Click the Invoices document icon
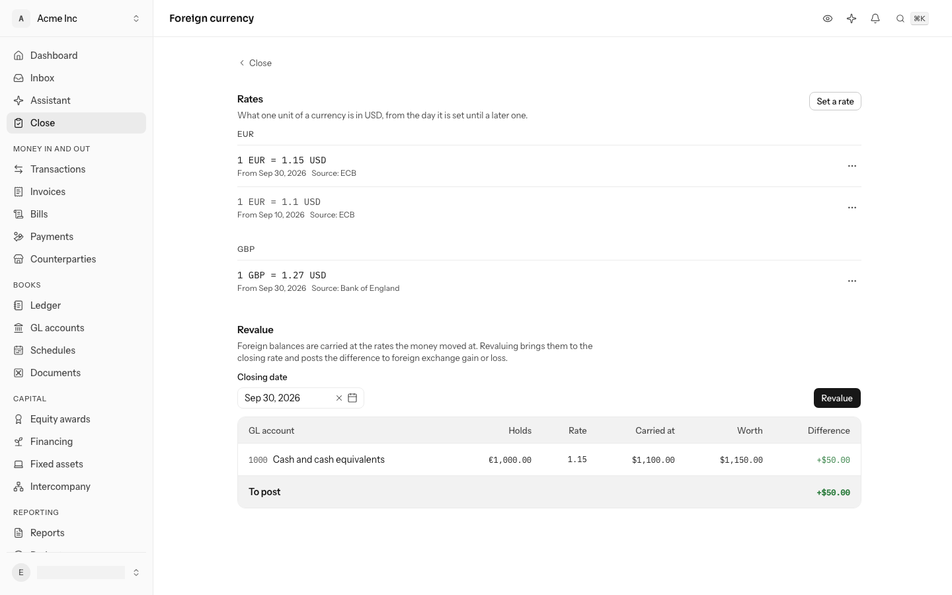 19,192
